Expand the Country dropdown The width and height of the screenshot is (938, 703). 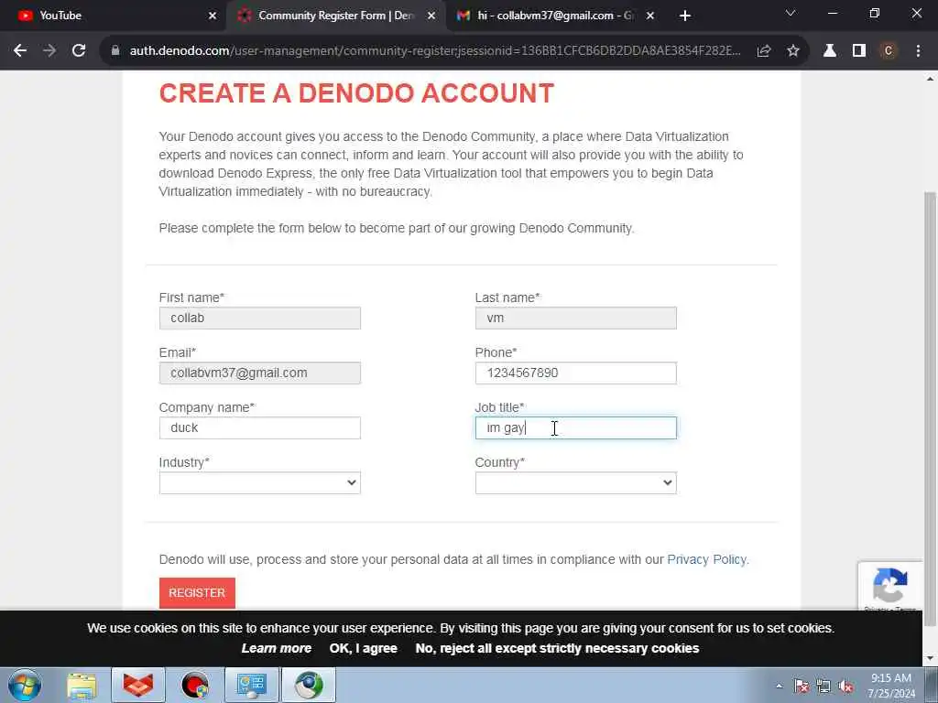(575, 483)
